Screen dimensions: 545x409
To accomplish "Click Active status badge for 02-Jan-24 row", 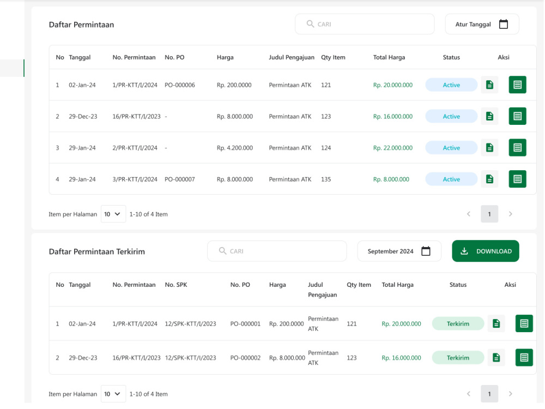I will pos(451,85).
